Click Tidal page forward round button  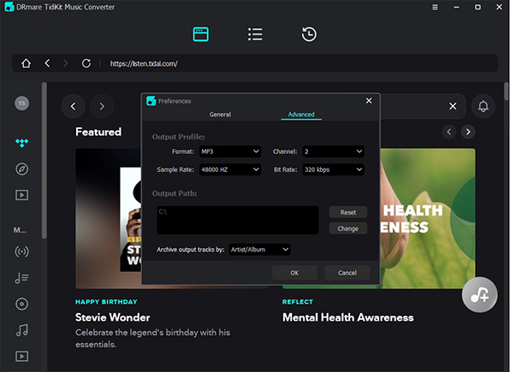pyautogui.click(x=102, y=106)
